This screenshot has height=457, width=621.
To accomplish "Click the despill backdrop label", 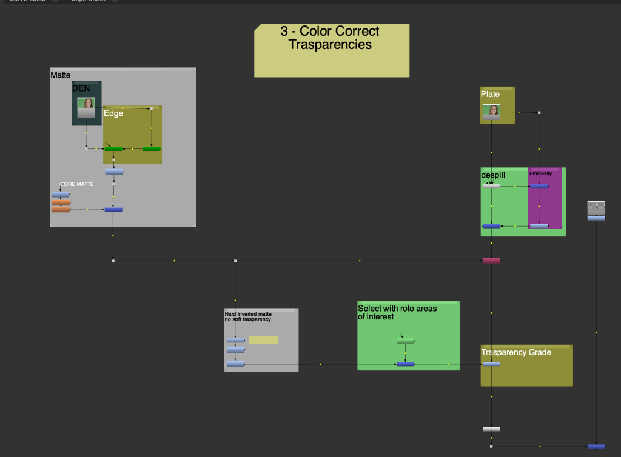I will [493, 175].
